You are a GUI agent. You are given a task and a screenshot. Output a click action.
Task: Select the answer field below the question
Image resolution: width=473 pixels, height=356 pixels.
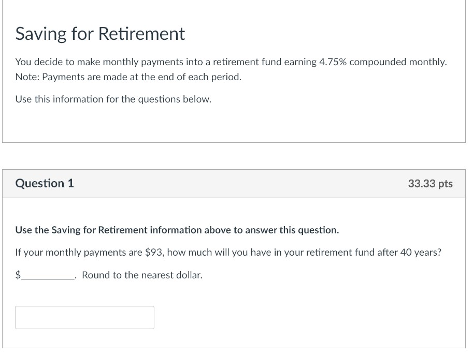pos(84,317)
